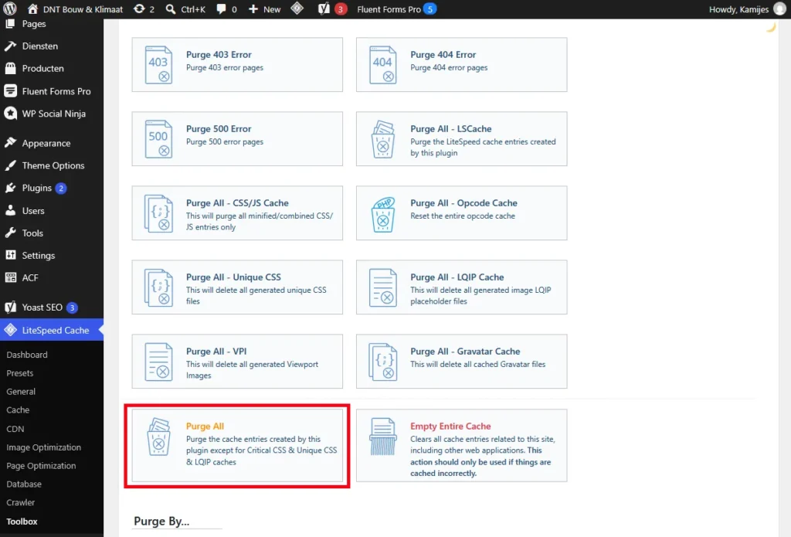Go to General submenu
The width and height of the screenshot is (791, 537).
click(21, 392)
